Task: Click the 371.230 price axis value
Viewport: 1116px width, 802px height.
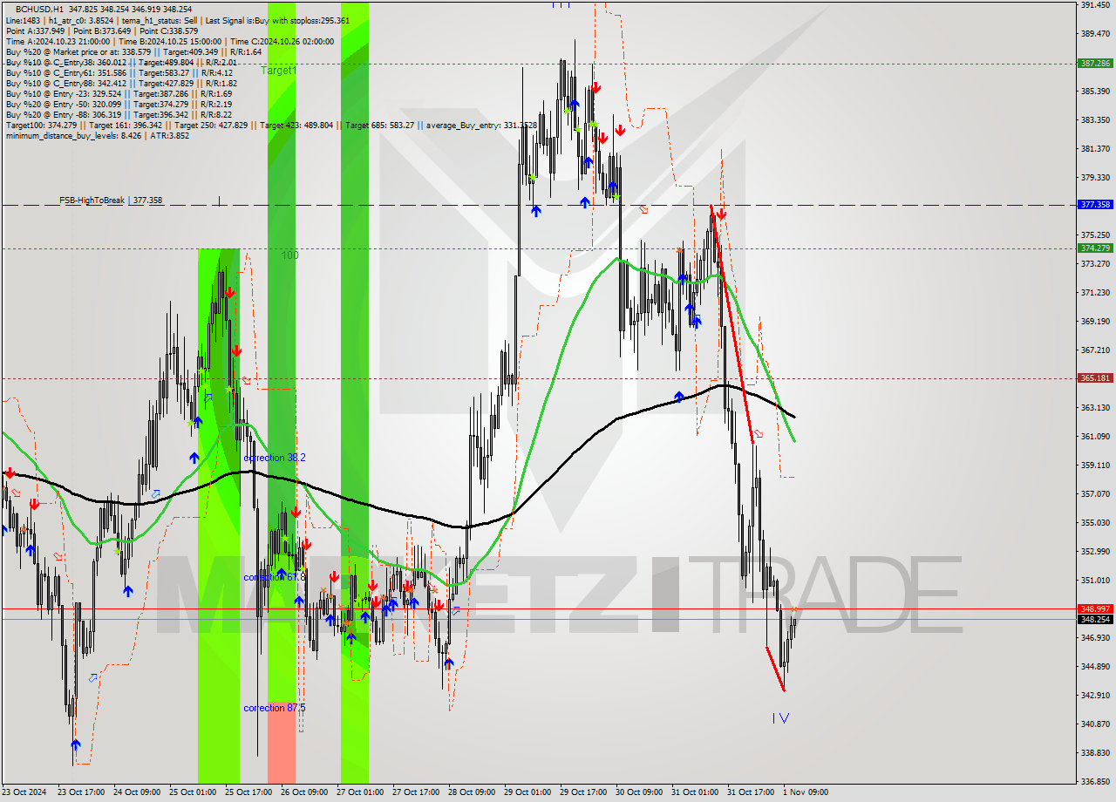Action: (1095, 293)
